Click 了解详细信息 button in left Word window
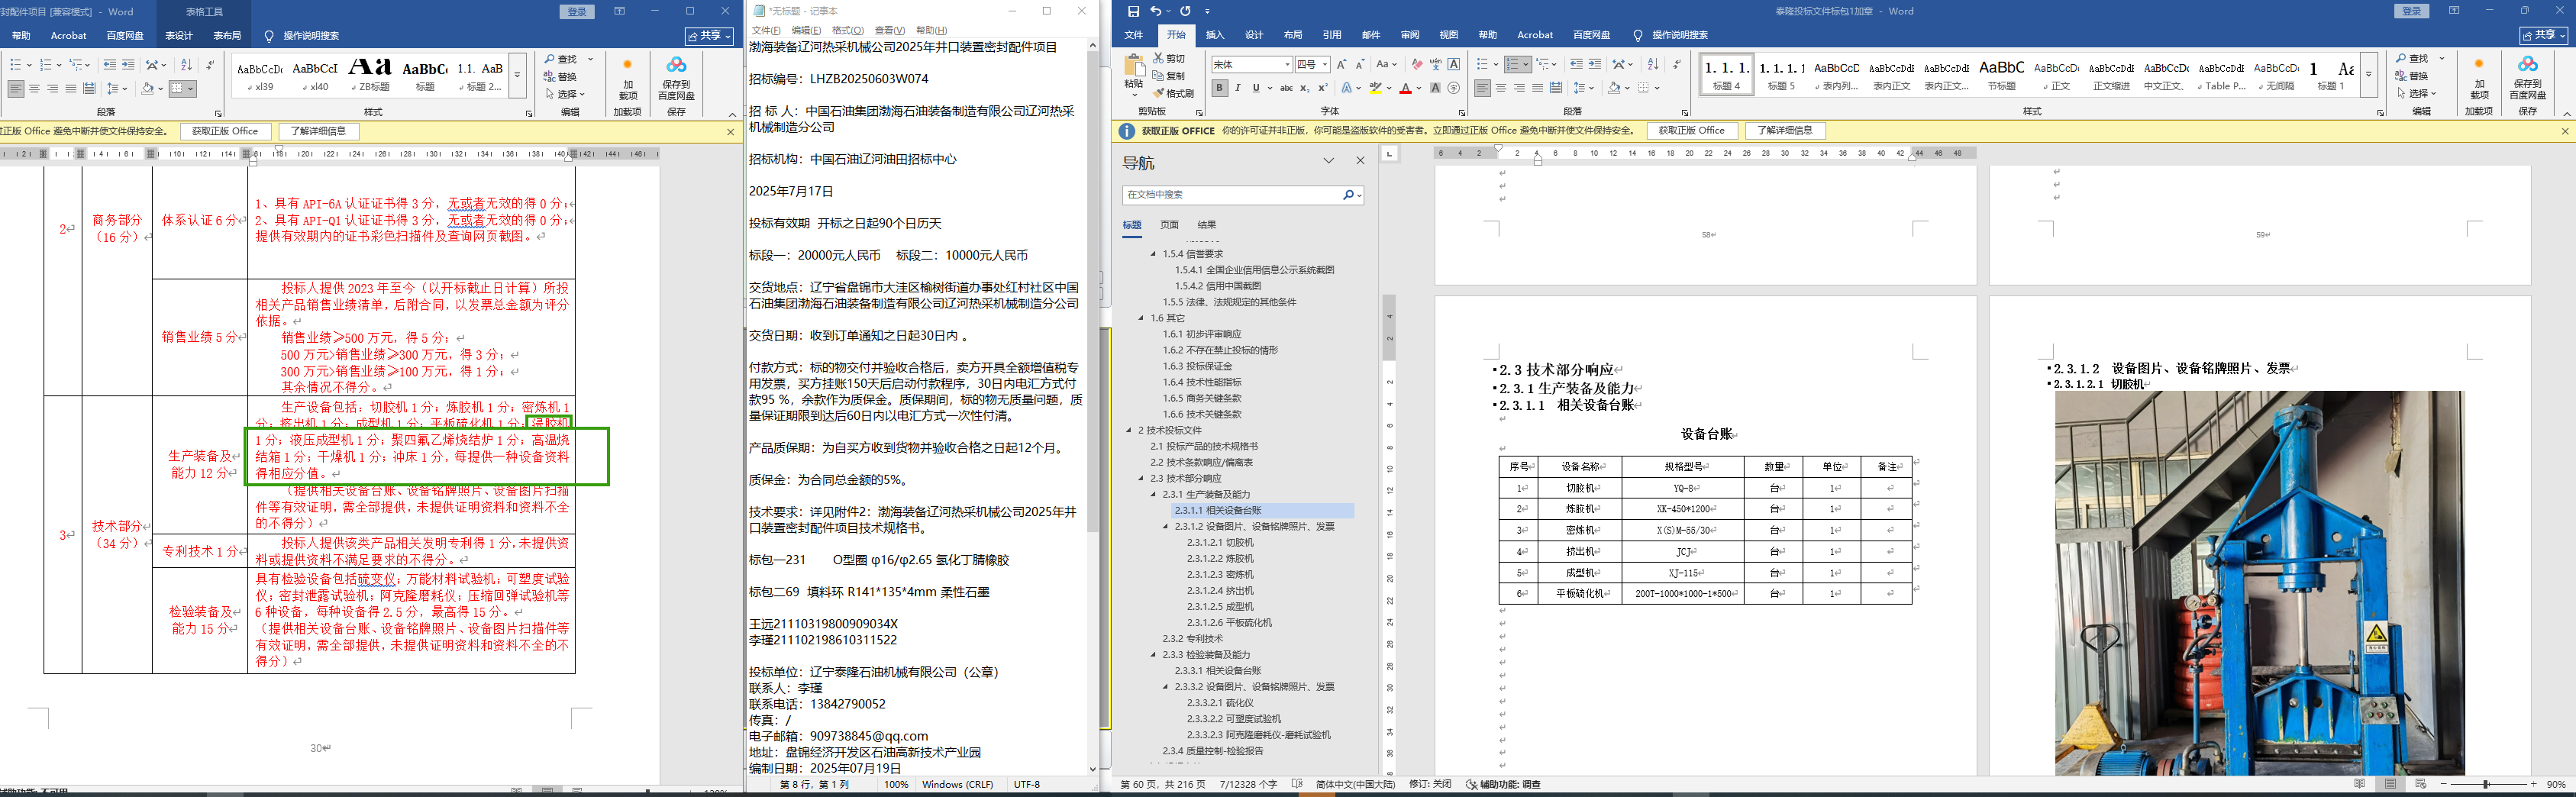2576x797 pixels. [318, 131]
